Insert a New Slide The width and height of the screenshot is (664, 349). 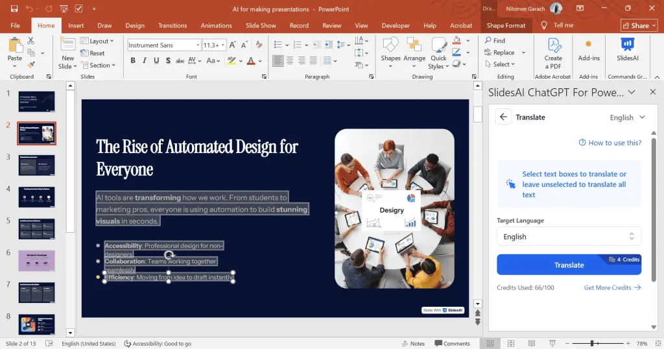click(x=67, y=53)
